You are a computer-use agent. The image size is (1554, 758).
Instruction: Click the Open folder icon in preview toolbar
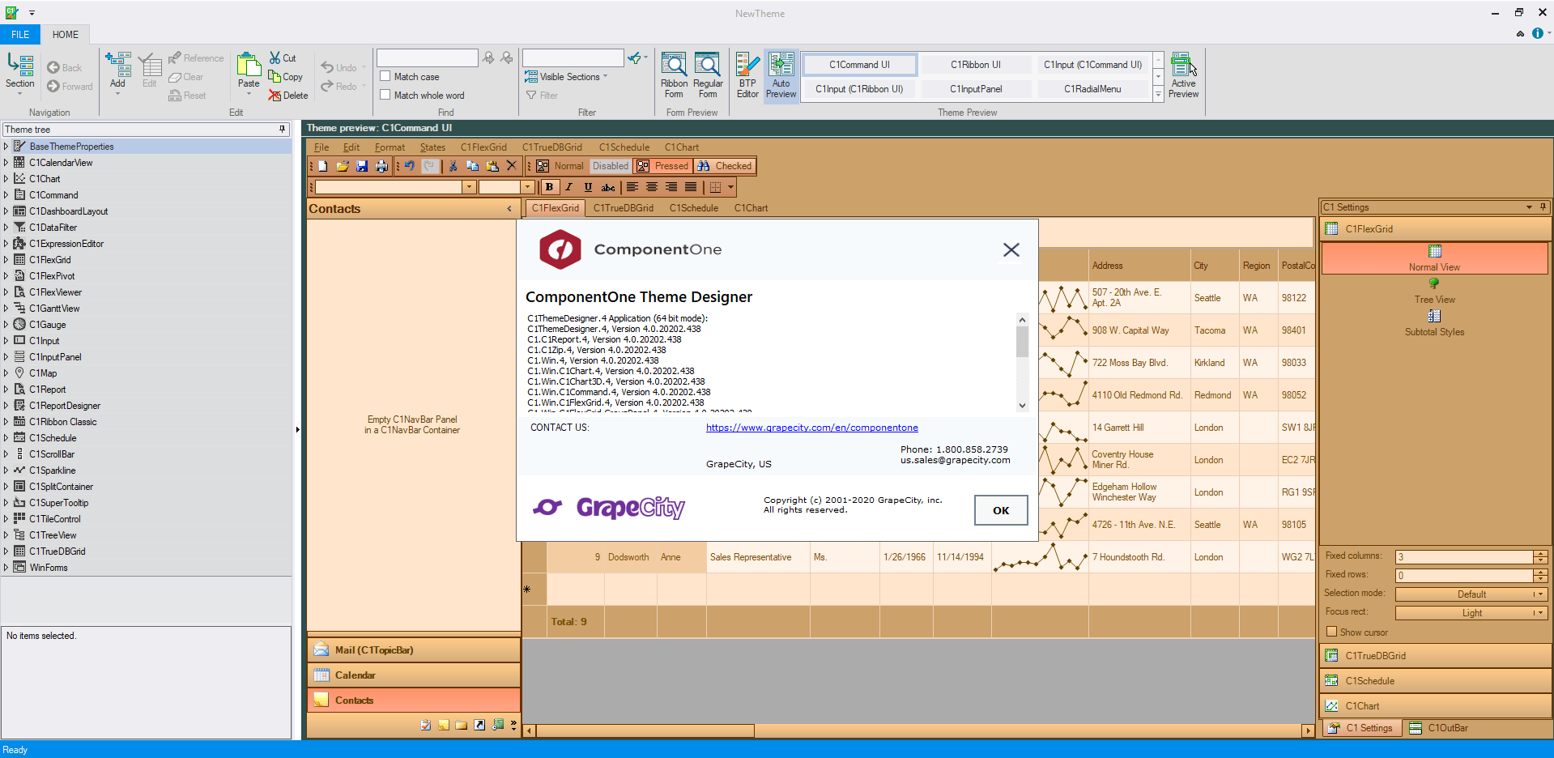[x=343, y=166]
